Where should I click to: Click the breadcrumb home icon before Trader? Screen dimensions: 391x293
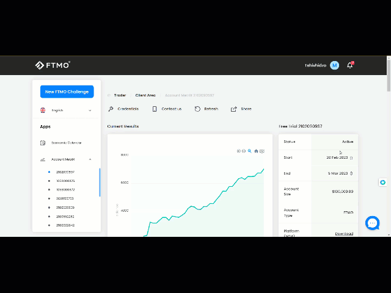[x=109, y=95]
